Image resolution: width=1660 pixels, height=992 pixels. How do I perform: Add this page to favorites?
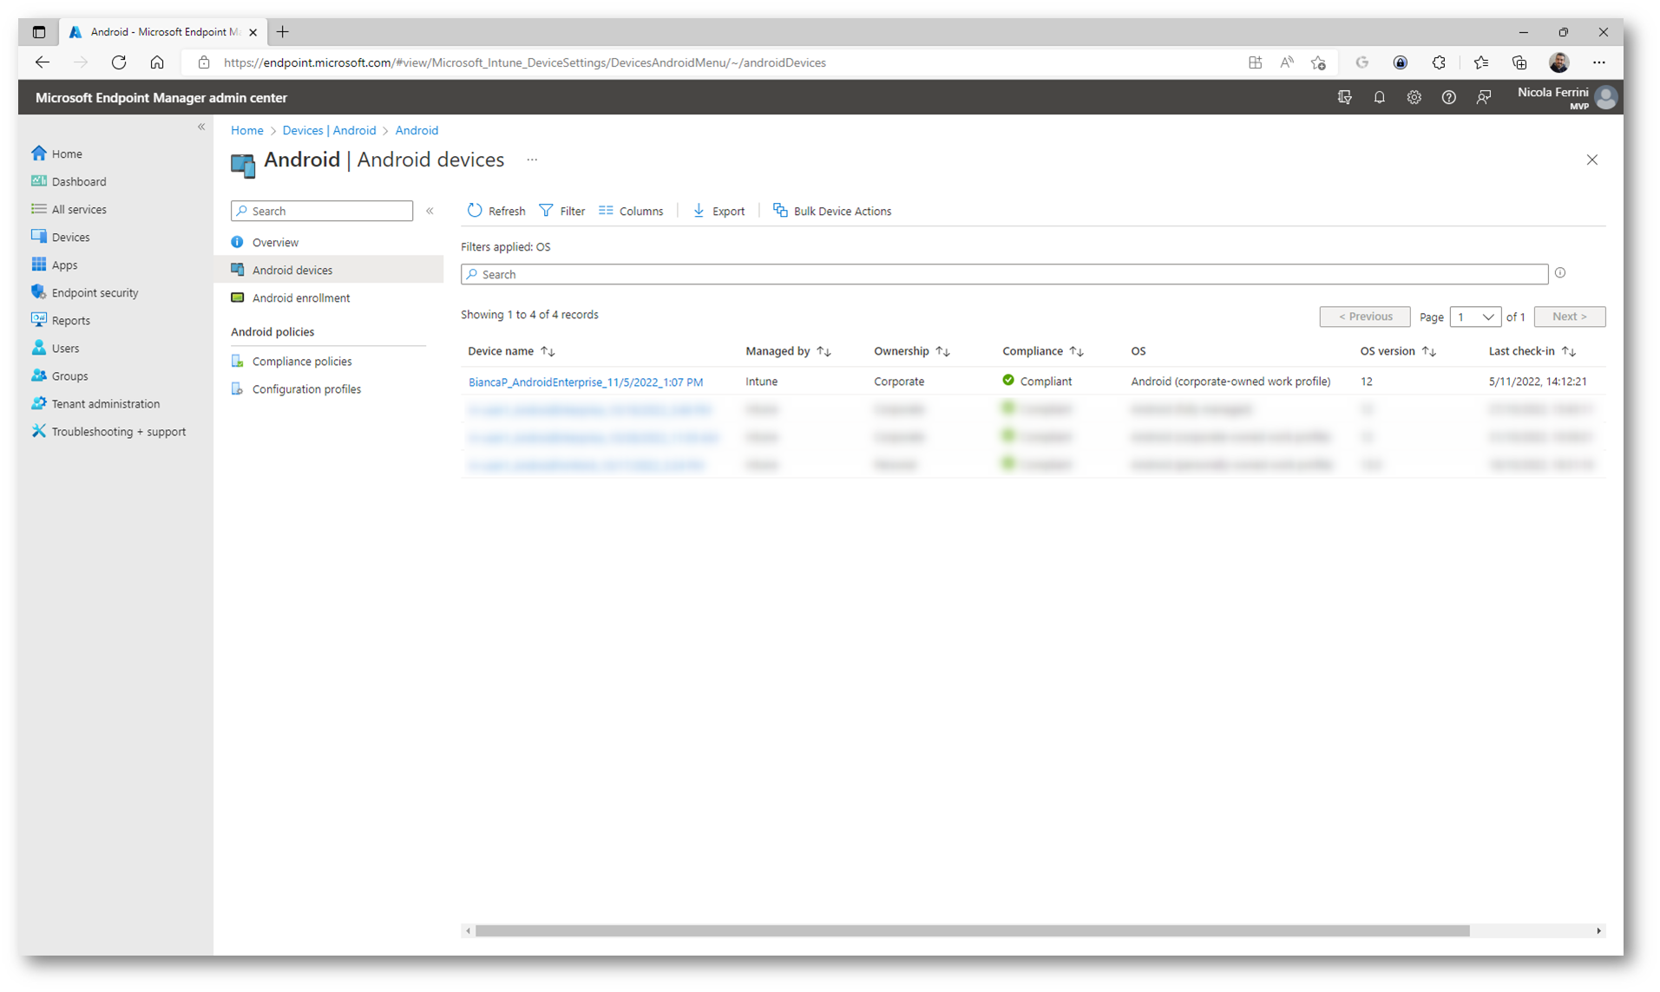tap(1318, 62)
